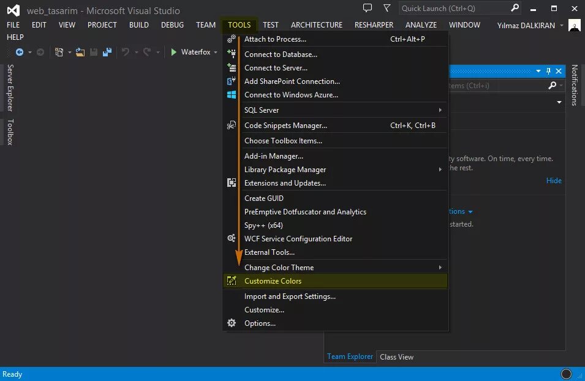Expand the Library Package Manager submenu
Viewport: 585px width, 381px height.
pyautogui.click(x=440, y=170)
